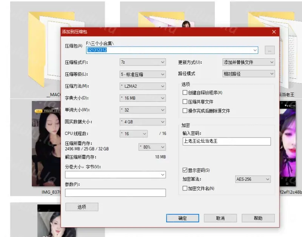The height and width of the screenshot is (237, 302).
Task: Change 更新方式 dropdown selection
Action: [248, 62]
